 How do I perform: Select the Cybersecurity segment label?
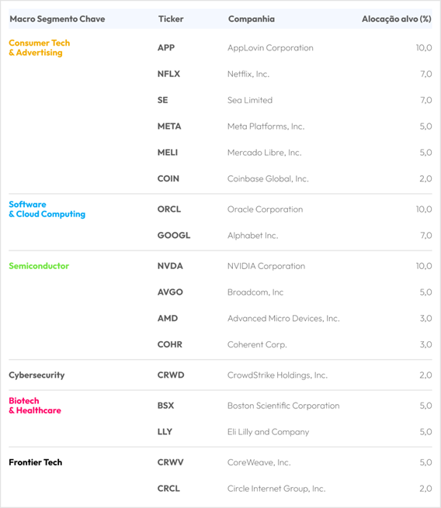tap(36, 375)
